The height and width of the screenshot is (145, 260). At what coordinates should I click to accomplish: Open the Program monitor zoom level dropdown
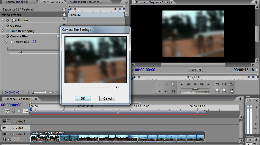click(200, 70)
